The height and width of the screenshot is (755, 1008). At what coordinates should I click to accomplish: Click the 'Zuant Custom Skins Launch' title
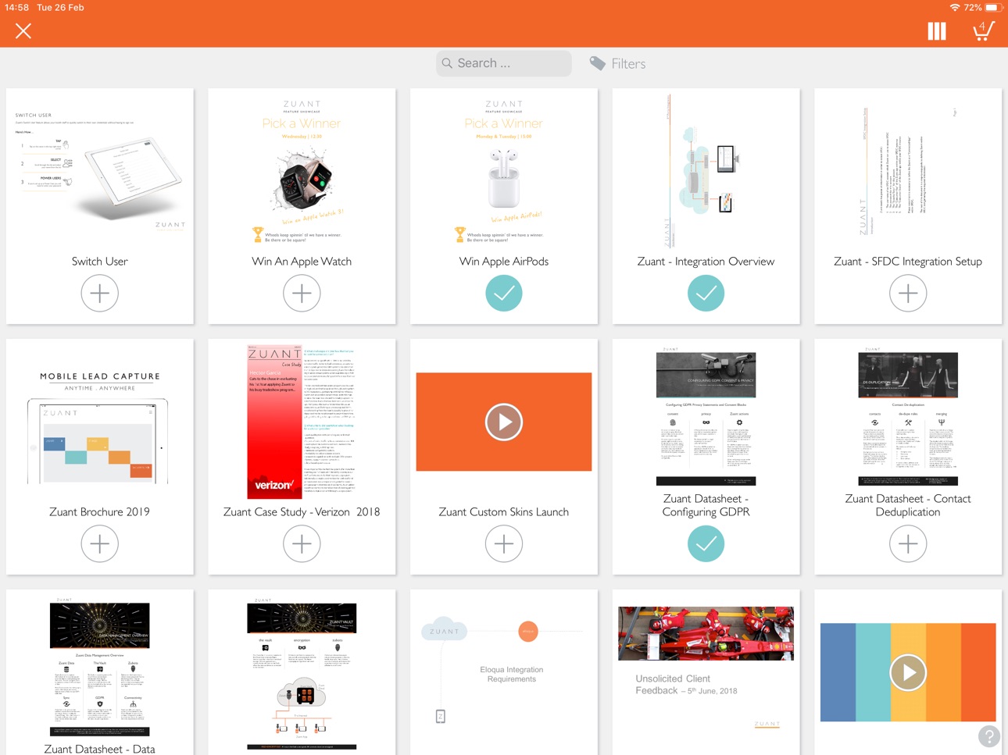click(504, 512)
